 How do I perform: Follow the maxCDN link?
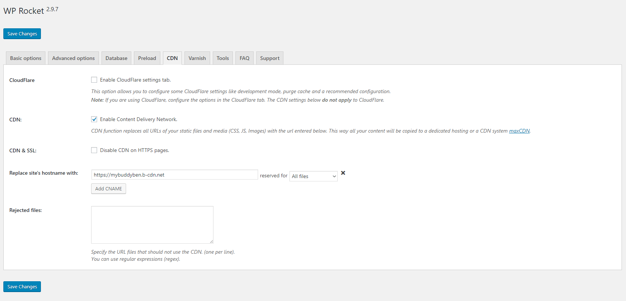coord(519,131)
